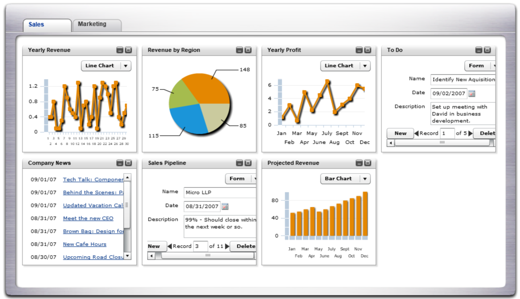The image size is (520, 299).
Task: Click the beige pie slice labeled 85
Action: tap(215, 116)
